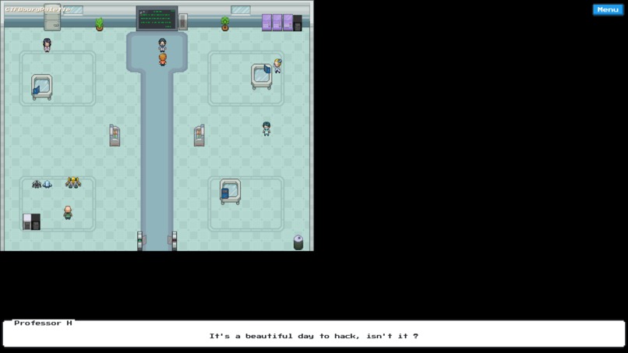Viewport: 628px width, 353px height.
Task: Select the orange-haired player character
Action: 162,59
